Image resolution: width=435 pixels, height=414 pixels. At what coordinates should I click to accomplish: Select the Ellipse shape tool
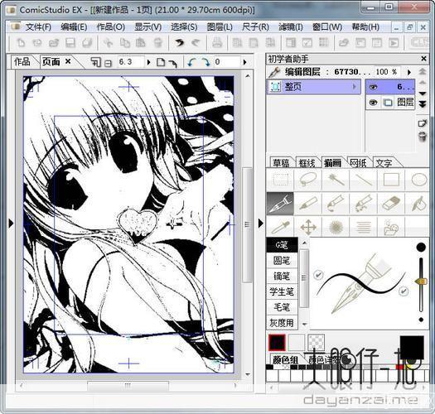pos(418,180)
